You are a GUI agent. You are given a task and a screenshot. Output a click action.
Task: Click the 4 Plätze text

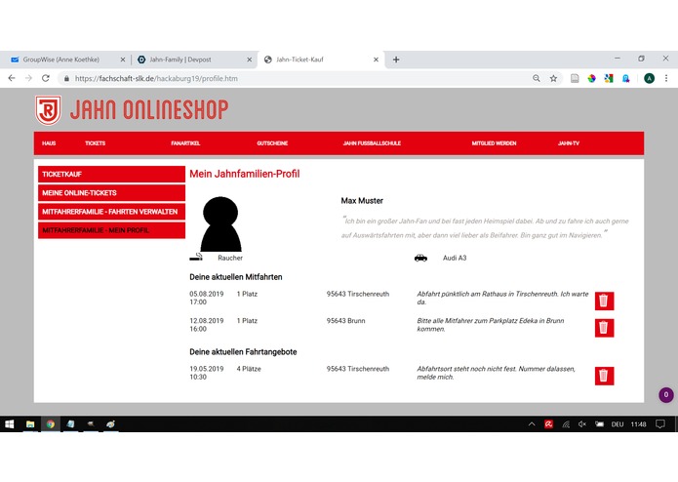(249, 369)
